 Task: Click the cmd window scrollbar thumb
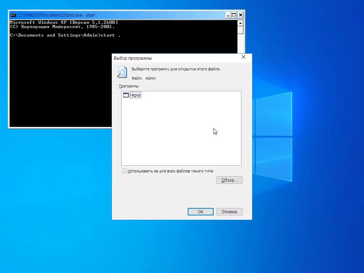(x=241, y=30)
